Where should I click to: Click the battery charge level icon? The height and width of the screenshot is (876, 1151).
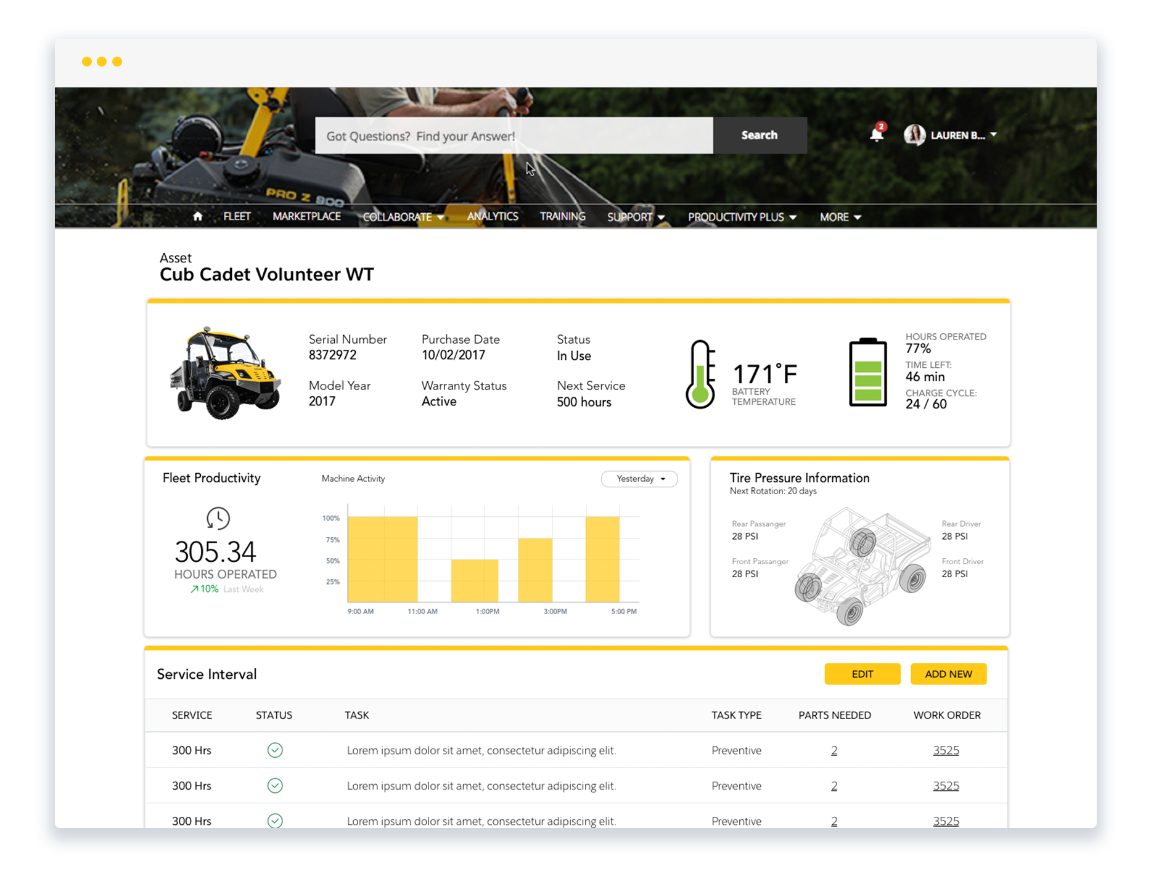(x=867, y=372)
